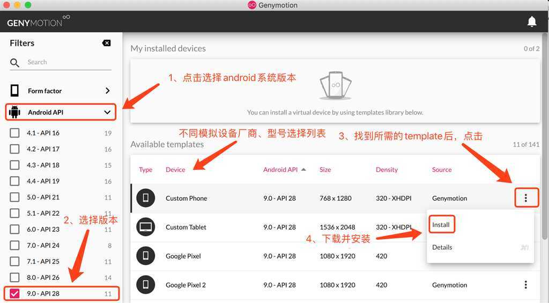Toggle the 8.0 - API 26 checkbox
Screen dimensions: 549x303
[14, 277]
